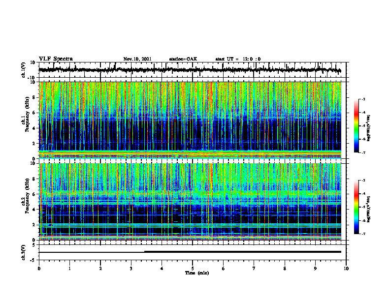
Task: Click the ch.1 waveform trace panel
Action: [193, 70]
